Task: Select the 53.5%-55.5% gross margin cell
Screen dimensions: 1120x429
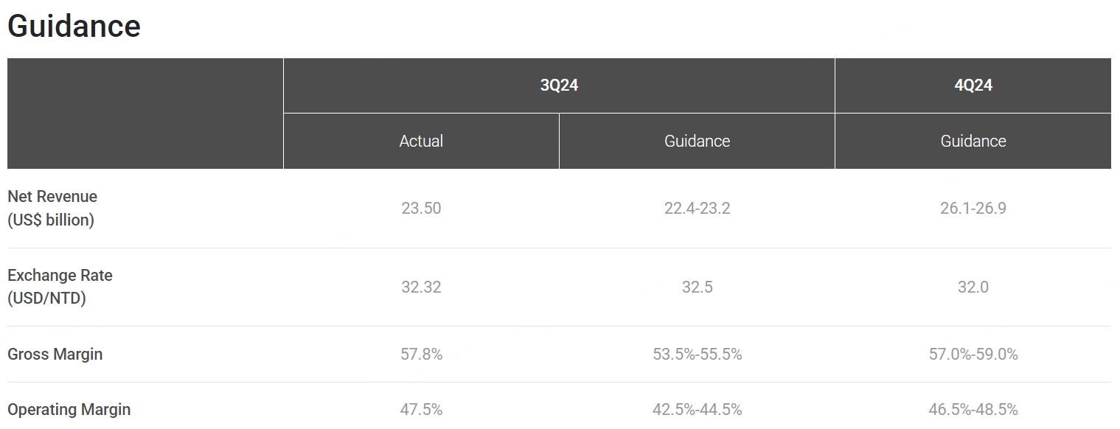Action: 697,355
